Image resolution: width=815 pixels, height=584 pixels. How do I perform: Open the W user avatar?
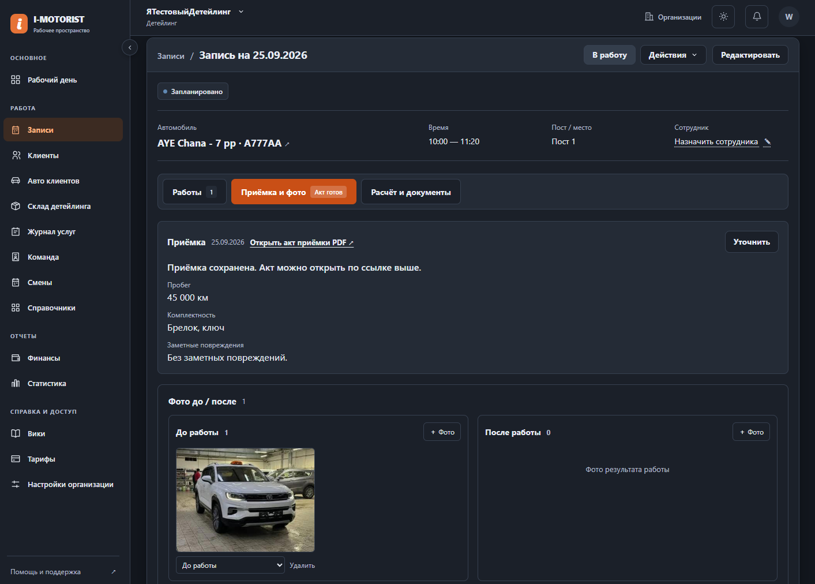(789, 17)
